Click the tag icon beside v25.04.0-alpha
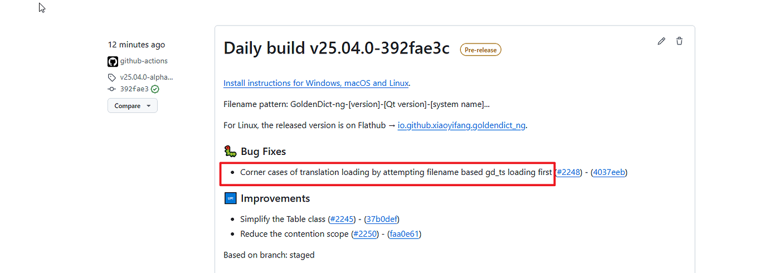Viewport: 769px width, 273px height. coord(112,77)
